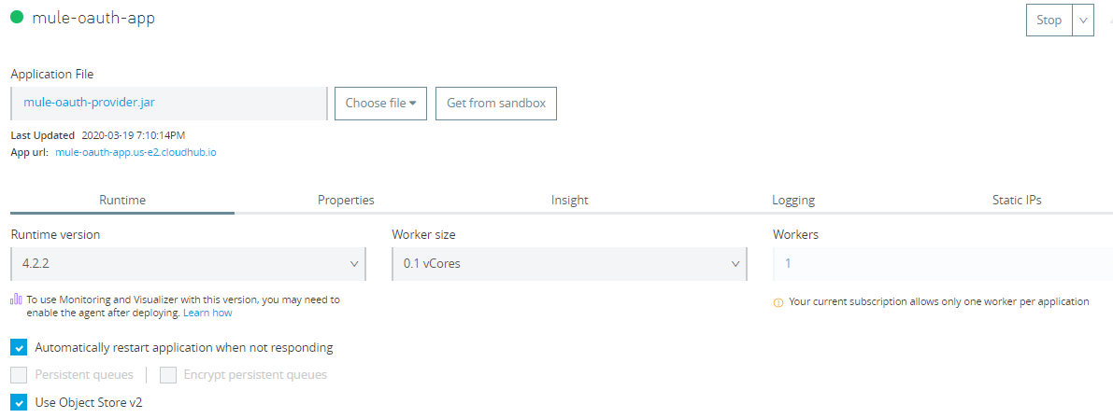Toggle the Encrypt persistent queues checkbox
The width and height of the screenshot is (1113, 418).
(168, 375)
